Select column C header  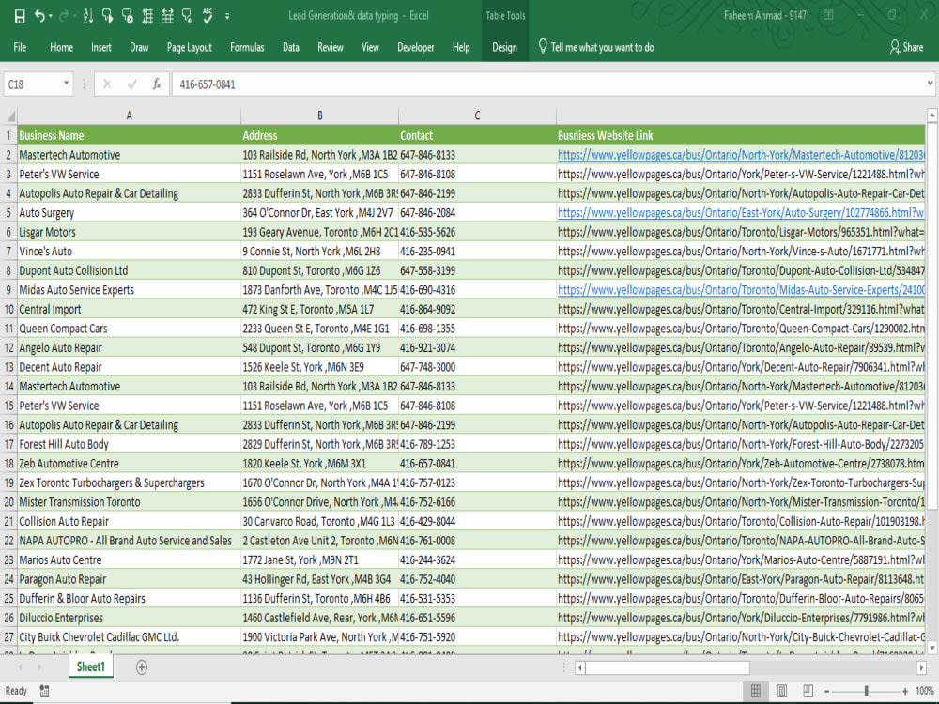pyautogui.click(x=477, y=115)
